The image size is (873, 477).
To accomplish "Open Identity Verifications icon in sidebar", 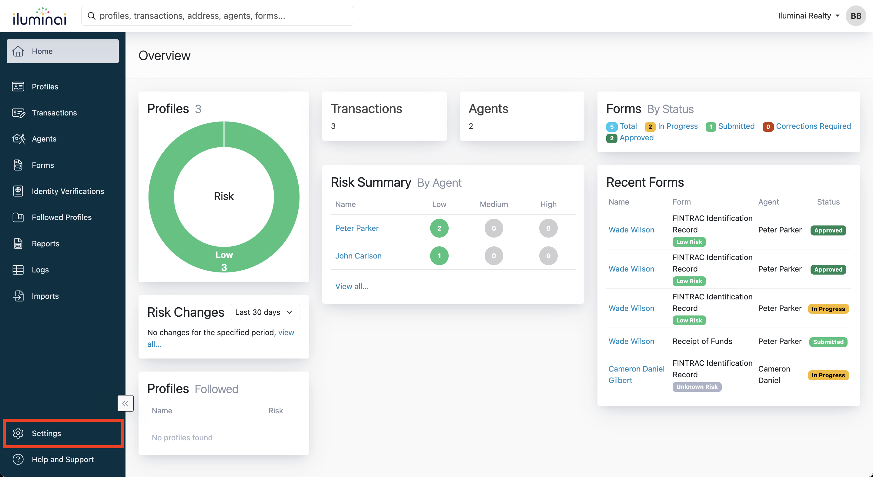I will [18, 191].
